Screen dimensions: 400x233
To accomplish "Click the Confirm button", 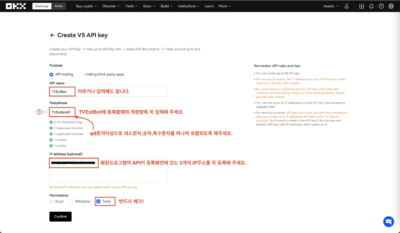I will pyautogui.click(x=61, y=217).
